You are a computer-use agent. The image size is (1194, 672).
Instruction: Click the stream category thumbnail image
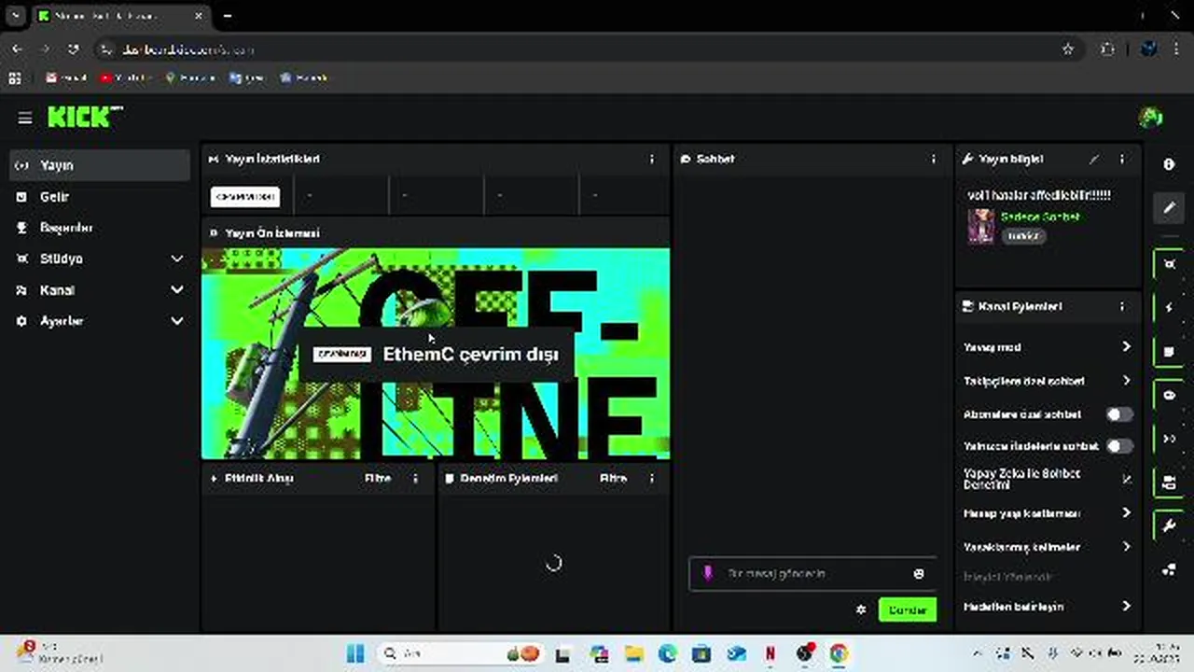(980, 226)
